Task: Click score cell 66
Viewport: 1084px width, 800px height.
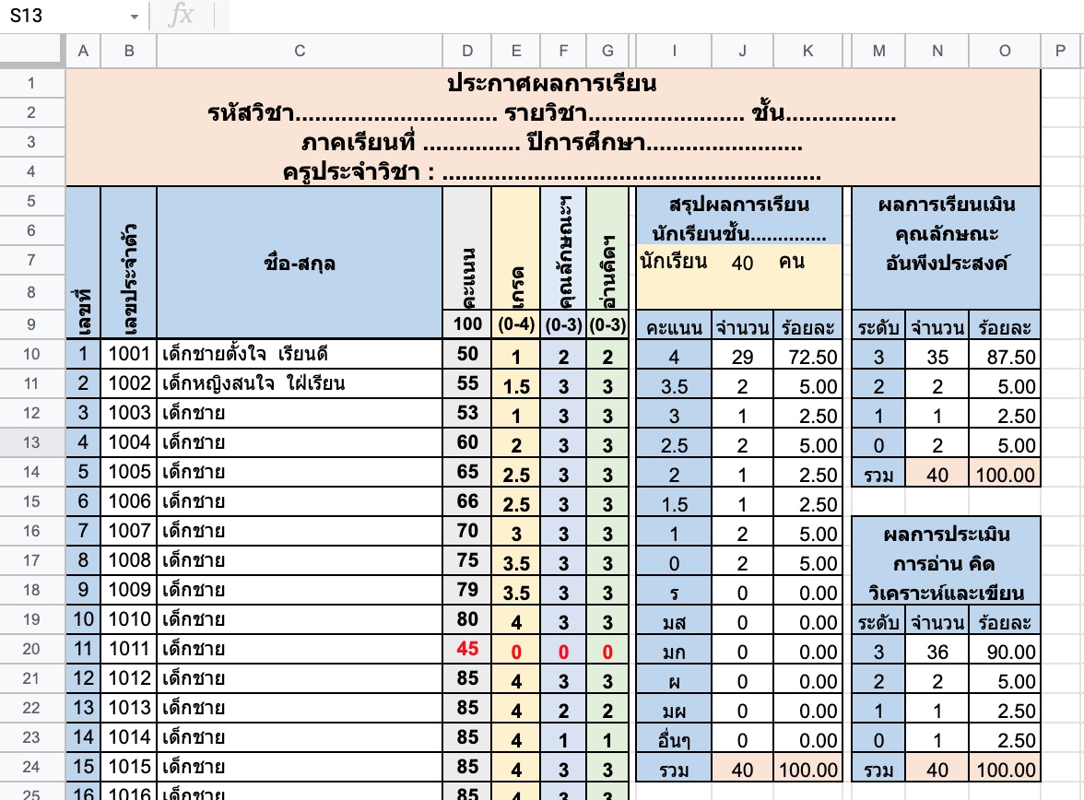Action: (x=467, y=501)
